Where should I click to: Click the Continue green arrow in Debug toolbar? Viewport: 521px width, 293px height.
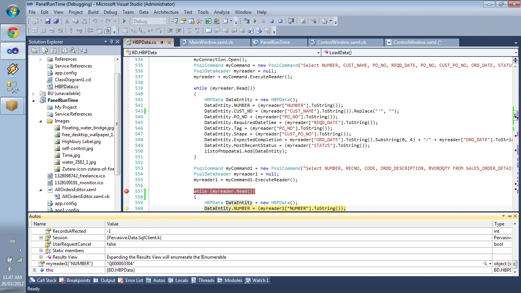255,21
